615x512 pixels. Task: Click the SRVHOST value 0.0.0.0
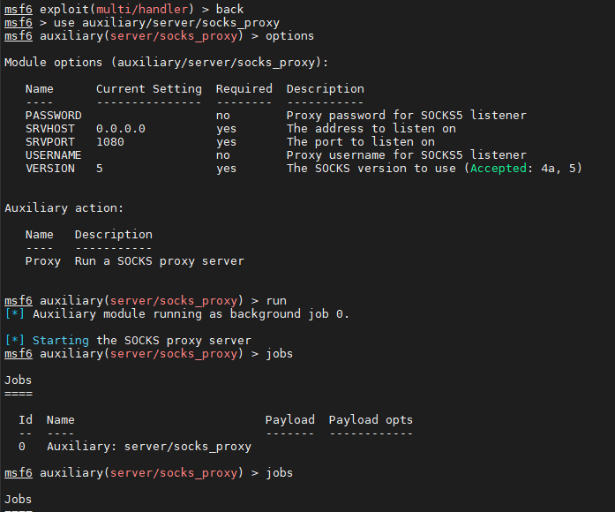click(121, 129)
